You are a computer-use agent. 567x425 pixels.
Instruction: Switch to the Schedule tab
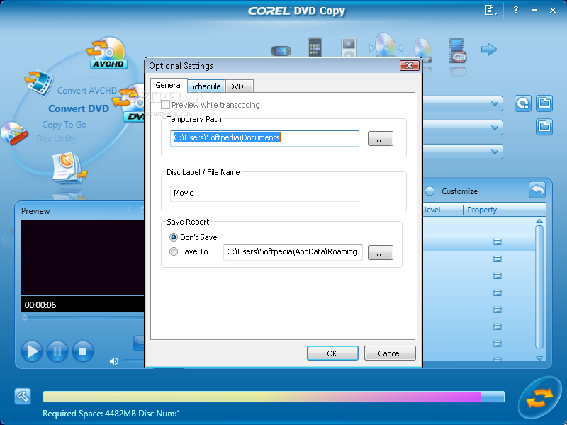[206, 86]
